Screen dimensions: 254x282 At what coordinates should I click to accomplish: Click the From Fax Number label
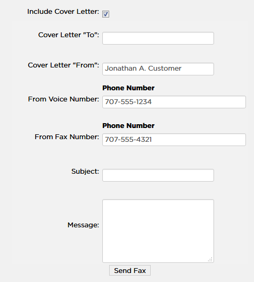(67, 137)
